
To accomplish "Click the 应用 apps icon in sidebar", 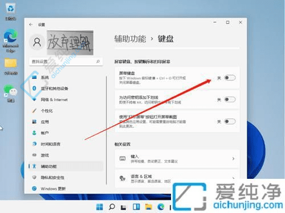I will tap(34, 122).
